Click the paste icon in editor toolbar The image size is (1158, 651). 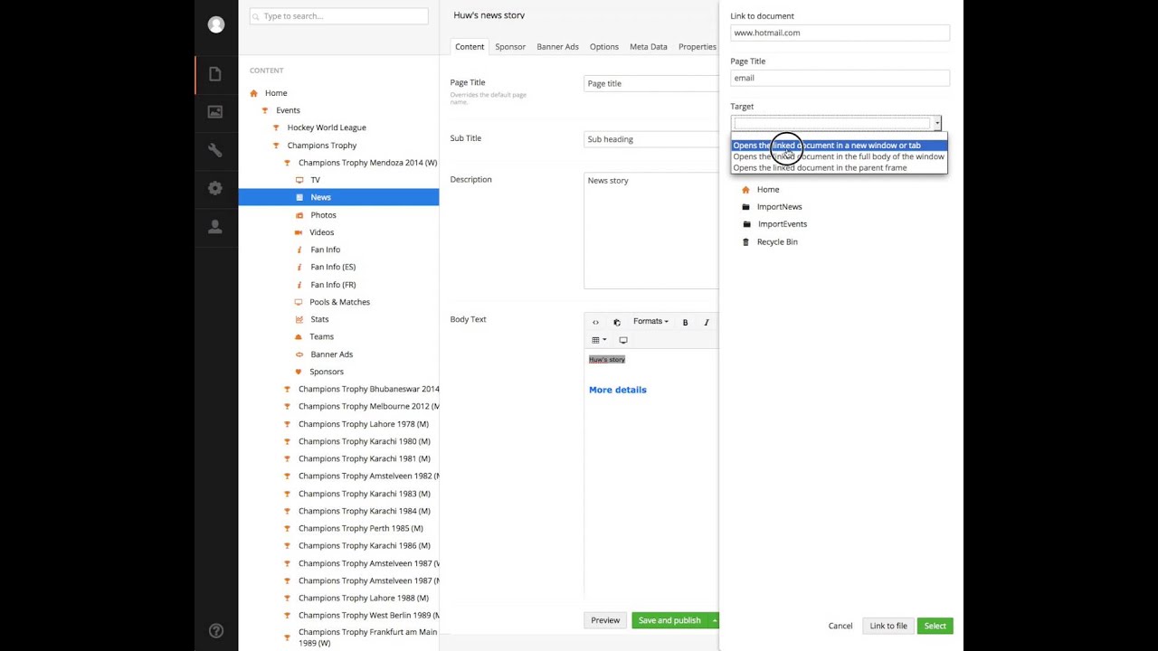617,322
